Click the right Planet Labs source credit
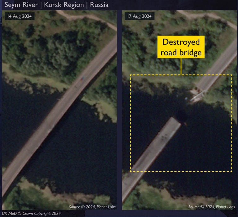The image size is (238, 217). tap(212, 207)
